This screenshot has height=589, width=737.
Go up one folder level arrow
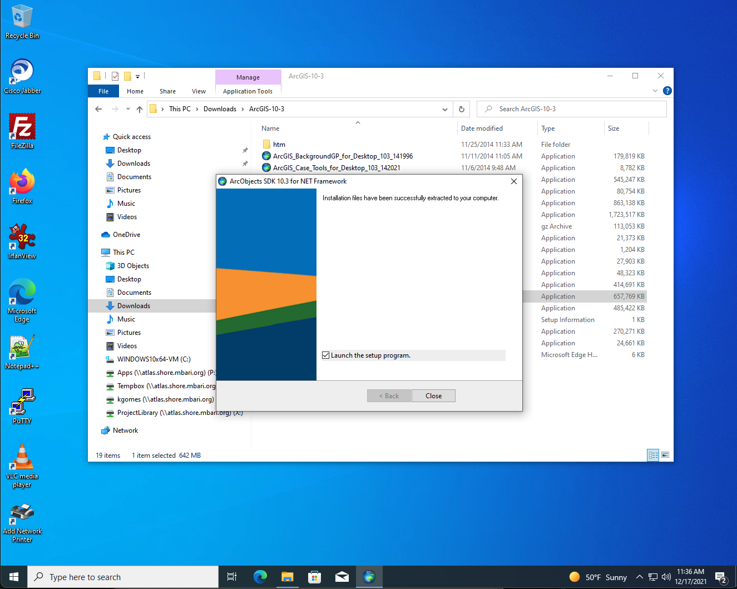pos(140,109)
